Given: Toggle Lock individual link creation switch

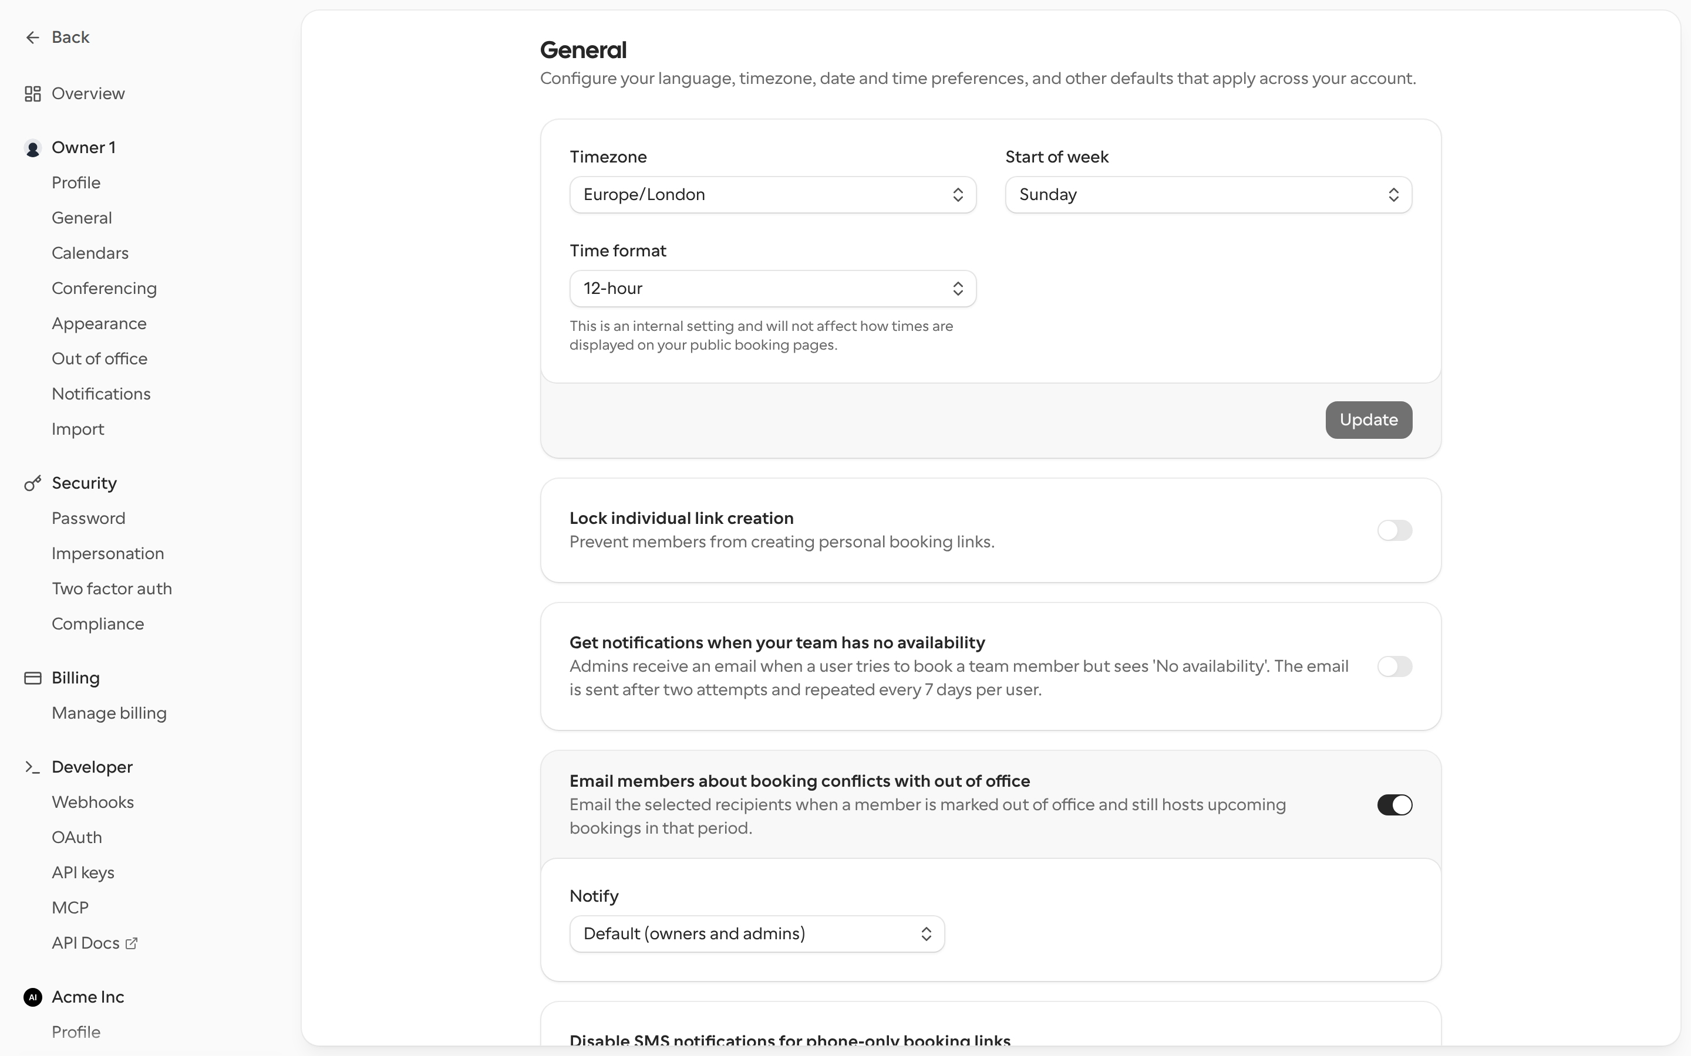Looking at the screenshot, I should click(1394, 530).
